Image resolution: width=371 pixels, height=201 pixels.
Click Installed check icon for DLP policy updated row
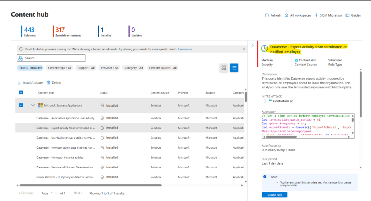tap(102, 177)
